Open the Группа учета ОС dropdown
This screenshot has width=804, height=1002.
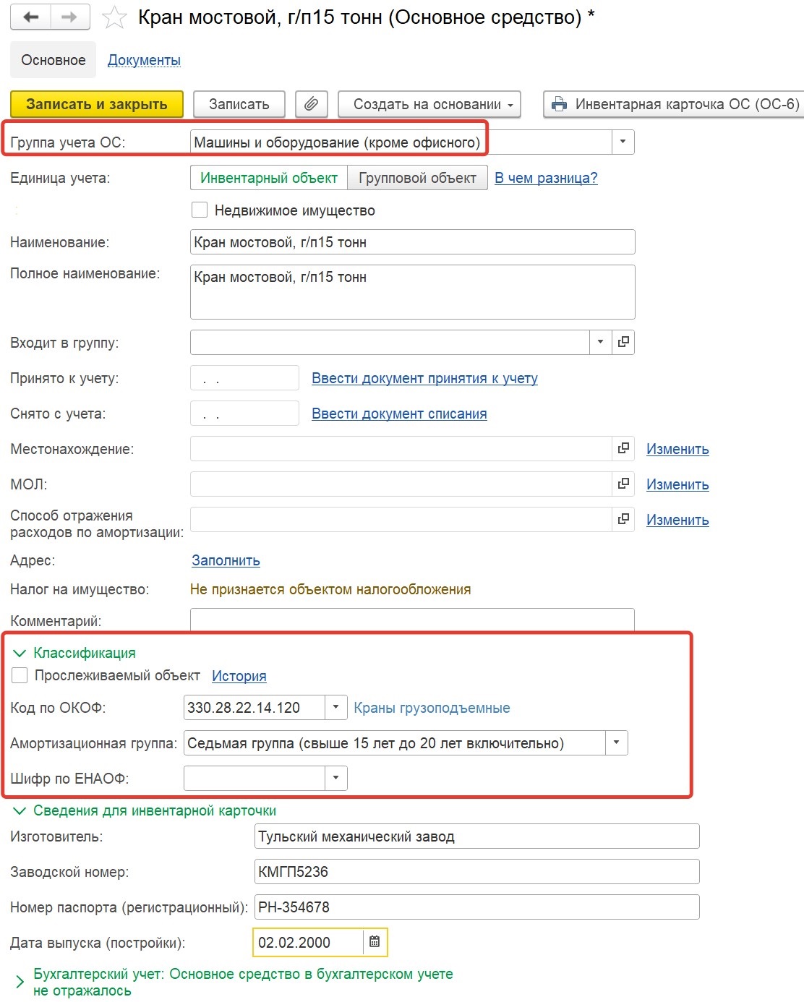point(623,142)
